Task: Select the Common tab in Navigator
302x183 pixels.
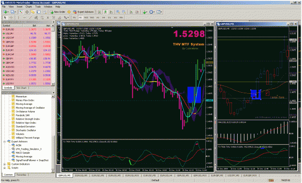Action: pyautogui.click(x=8, y=175)
